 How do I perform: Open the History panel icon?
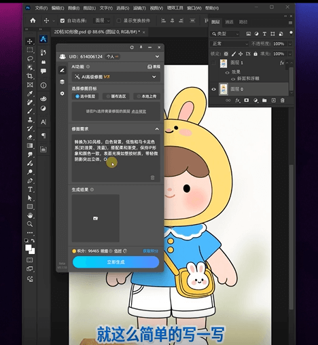point(43,52)
